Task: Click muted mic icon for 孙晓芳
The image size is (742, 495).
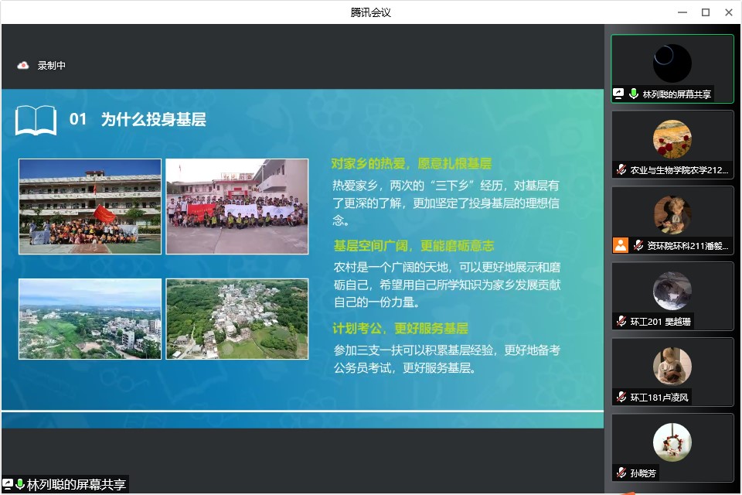Action: pos(621,473)
